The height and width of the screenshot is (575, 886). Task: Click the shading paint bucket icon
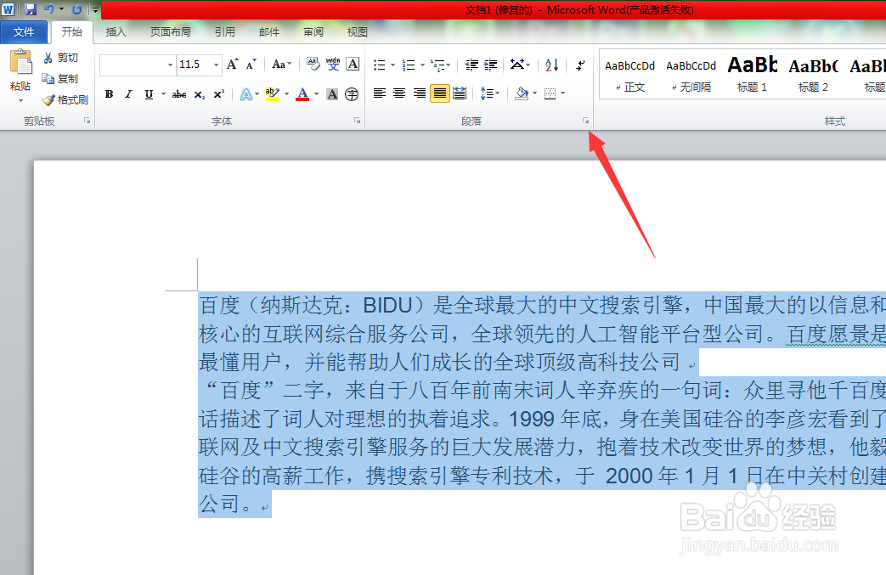point(522,93)
